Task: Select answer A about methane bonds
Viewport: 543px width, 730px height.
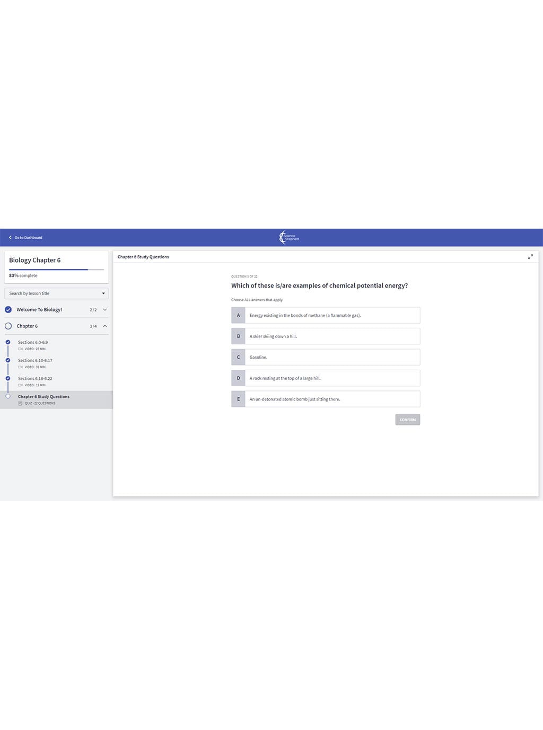Action: click(x=326, y=315)
